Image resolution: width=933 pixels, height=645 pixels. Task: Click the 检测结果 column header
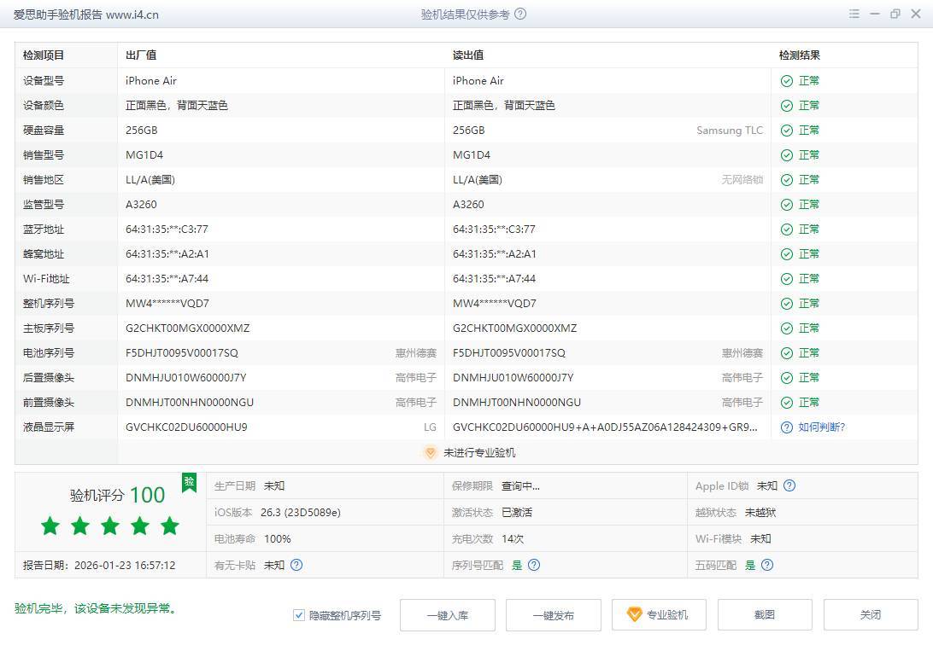pos(800,55)
